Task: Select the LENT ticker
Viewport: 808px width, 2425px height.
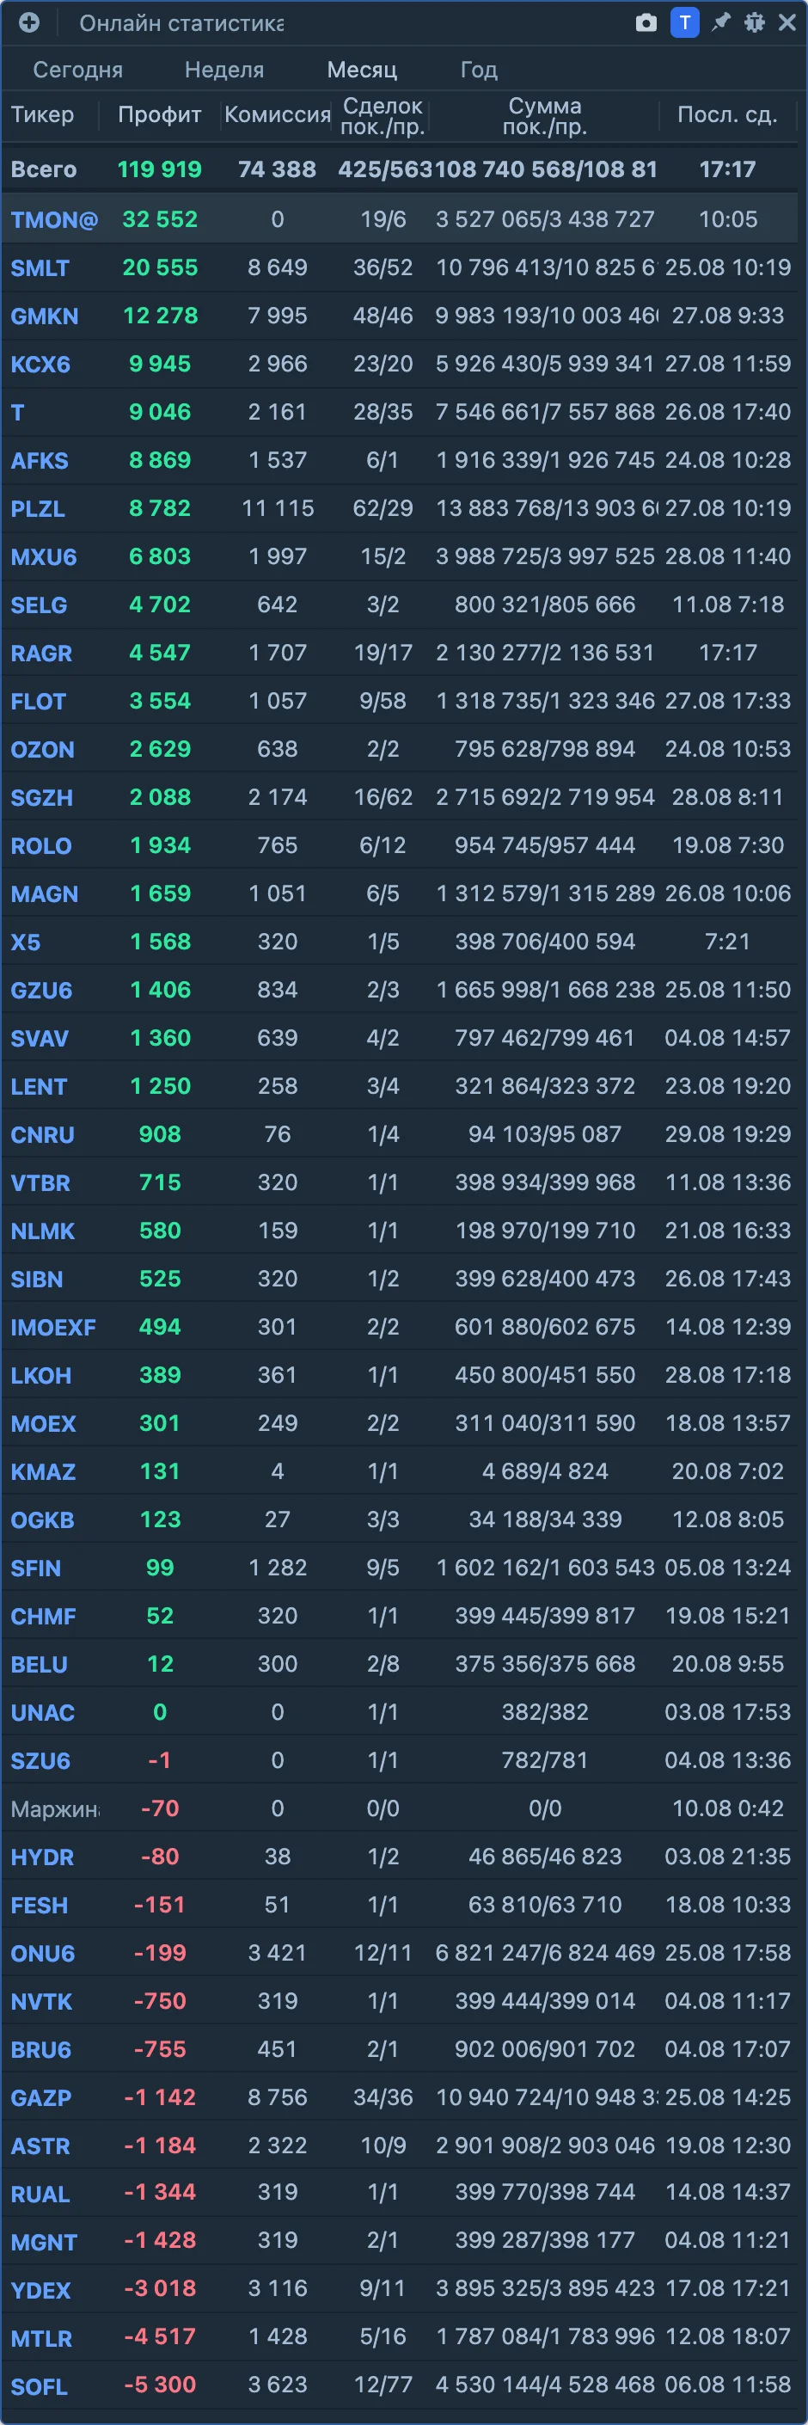Action: pos(39,1087)
